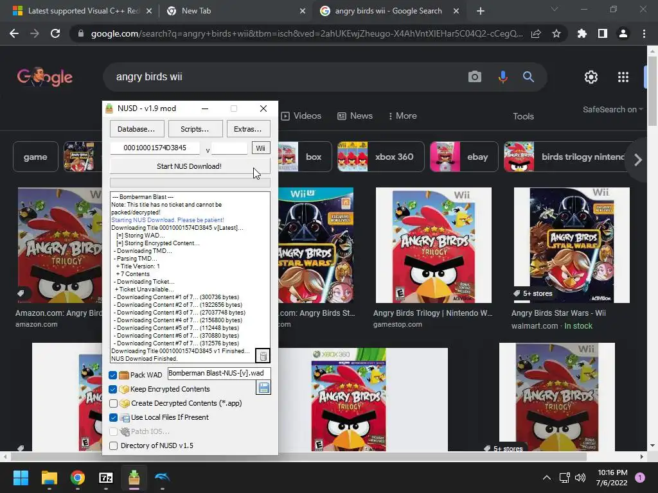Uncheck the Pack WAD checkbox

click(x=113, y=375)
